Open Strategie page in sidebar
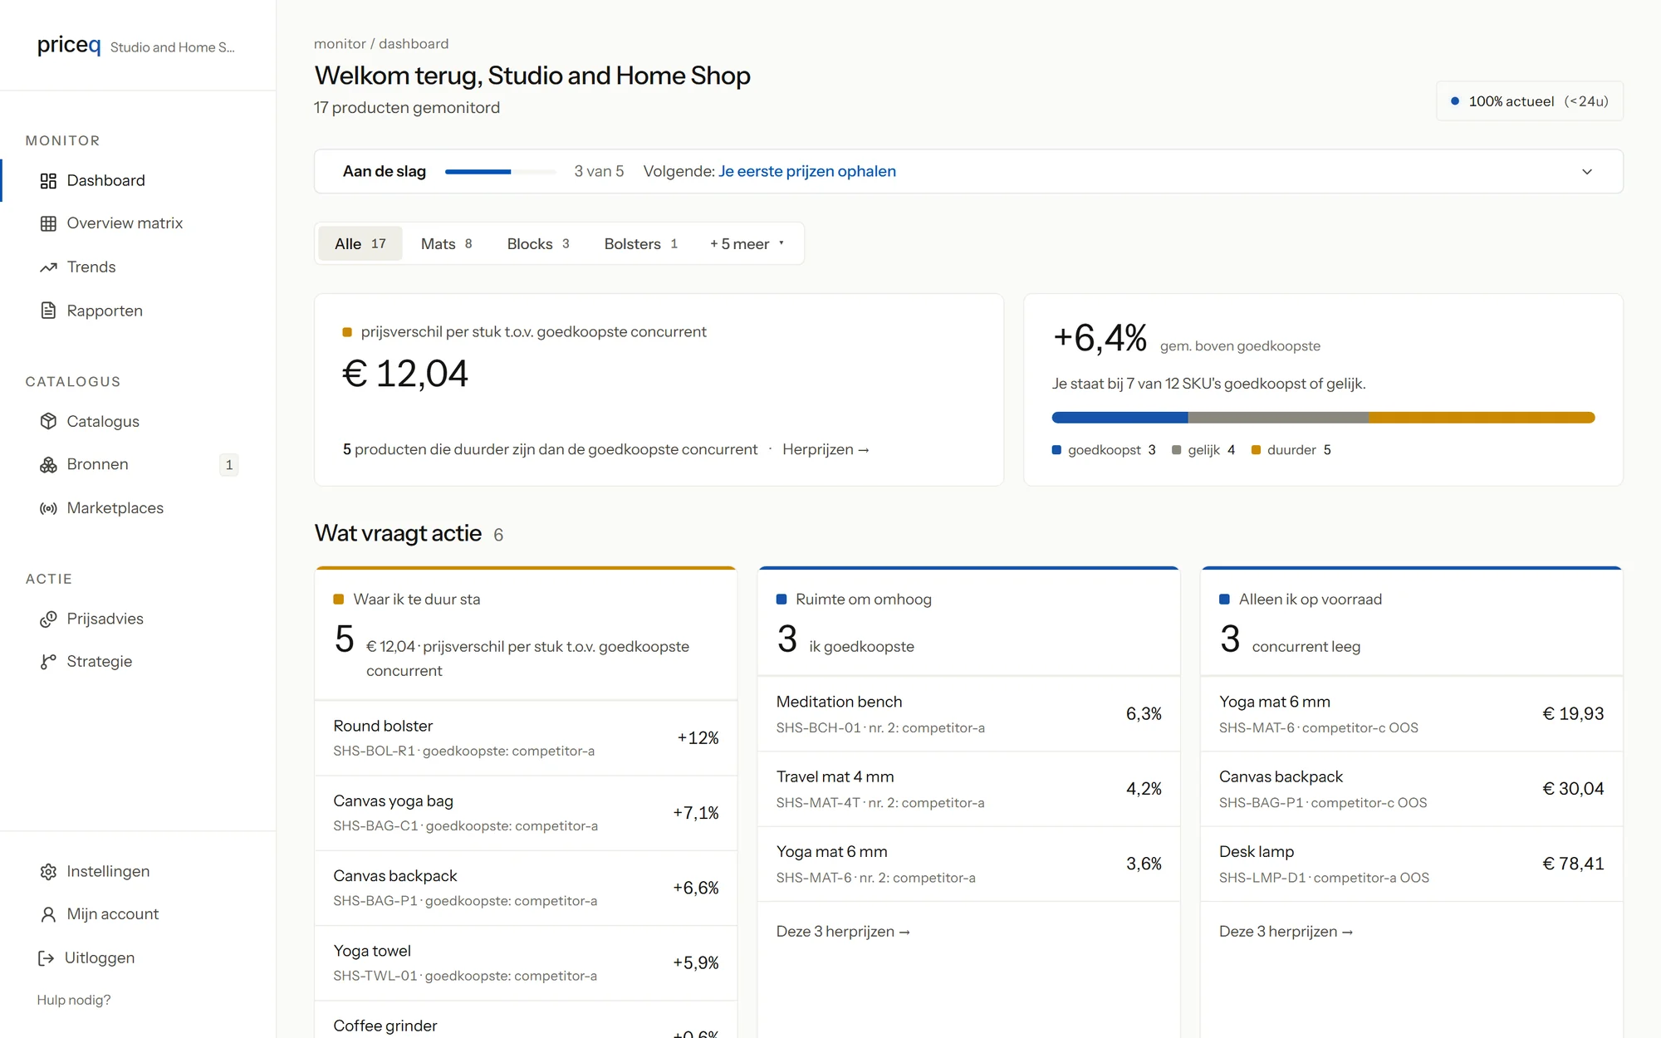This screenshot has width=1661, height=1038. point(100,662)
